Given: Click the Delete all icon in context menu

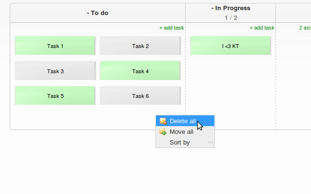Looking at the screenshot, I should (163, 121).
